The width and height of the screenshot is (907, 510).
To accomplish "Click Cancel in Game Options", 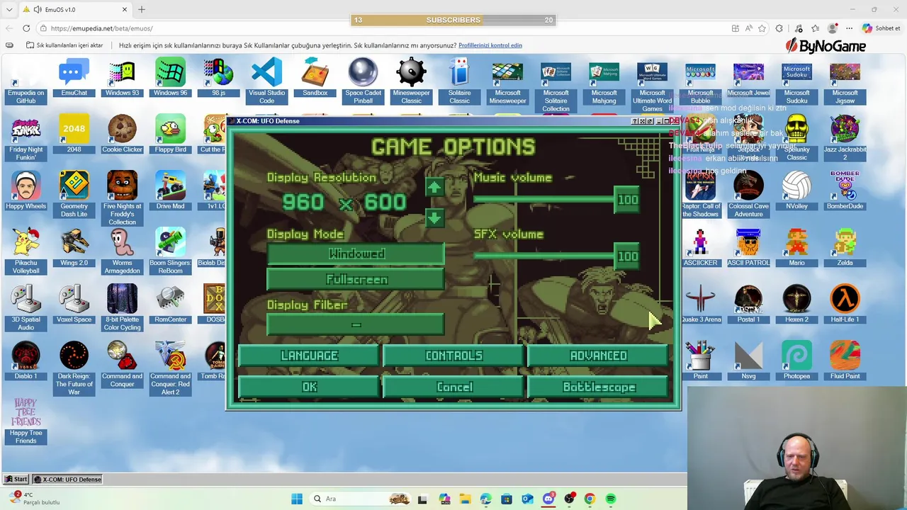I will point(453,387).
